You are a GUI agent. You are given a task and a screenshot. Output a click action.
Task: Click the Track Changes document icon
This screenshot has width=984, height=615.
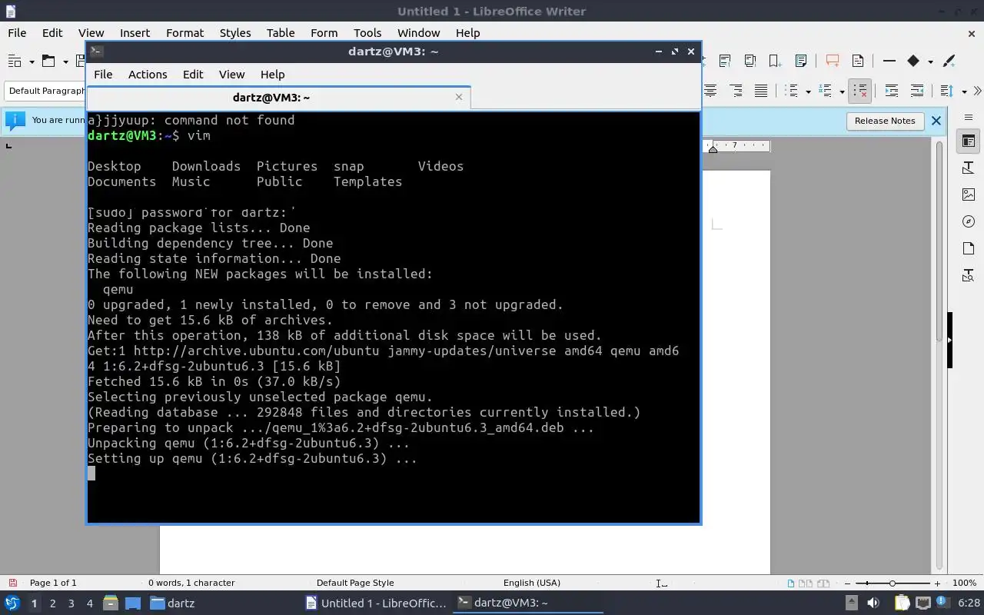858,61
